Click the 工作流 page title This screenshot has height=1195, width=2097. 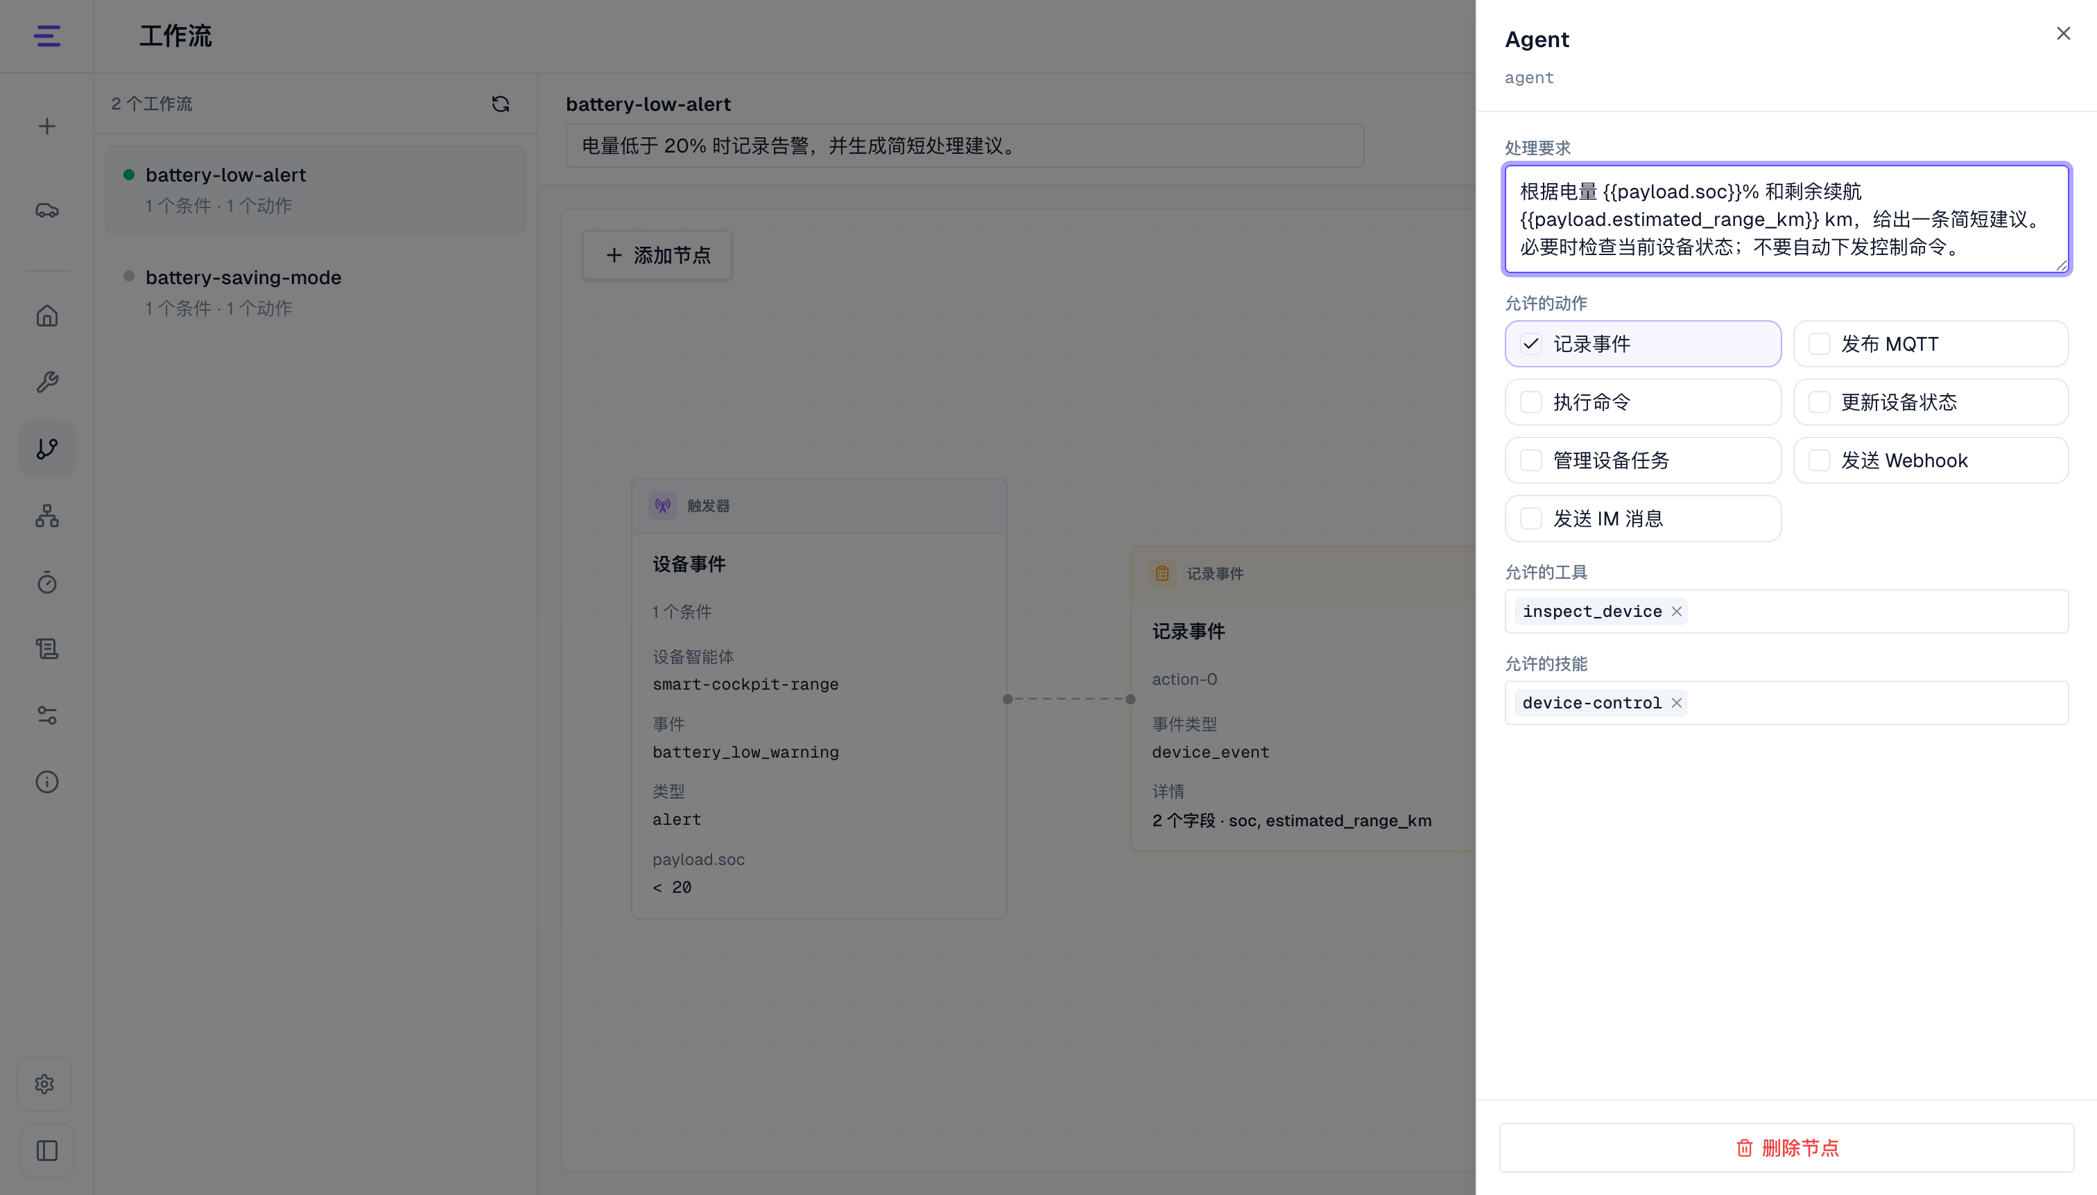click(x=175, y=36)
